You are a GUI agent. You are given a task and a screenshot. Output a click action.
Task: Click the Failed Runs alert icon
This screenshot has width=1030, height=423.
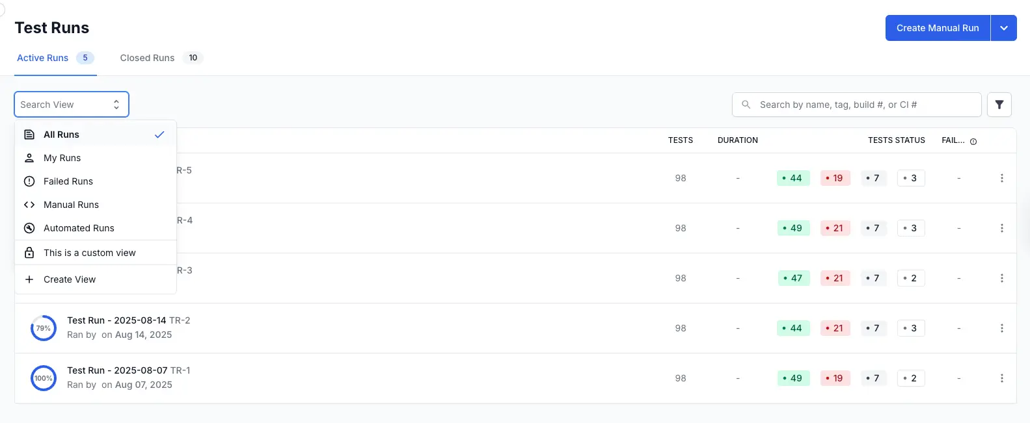click(29, 181)
